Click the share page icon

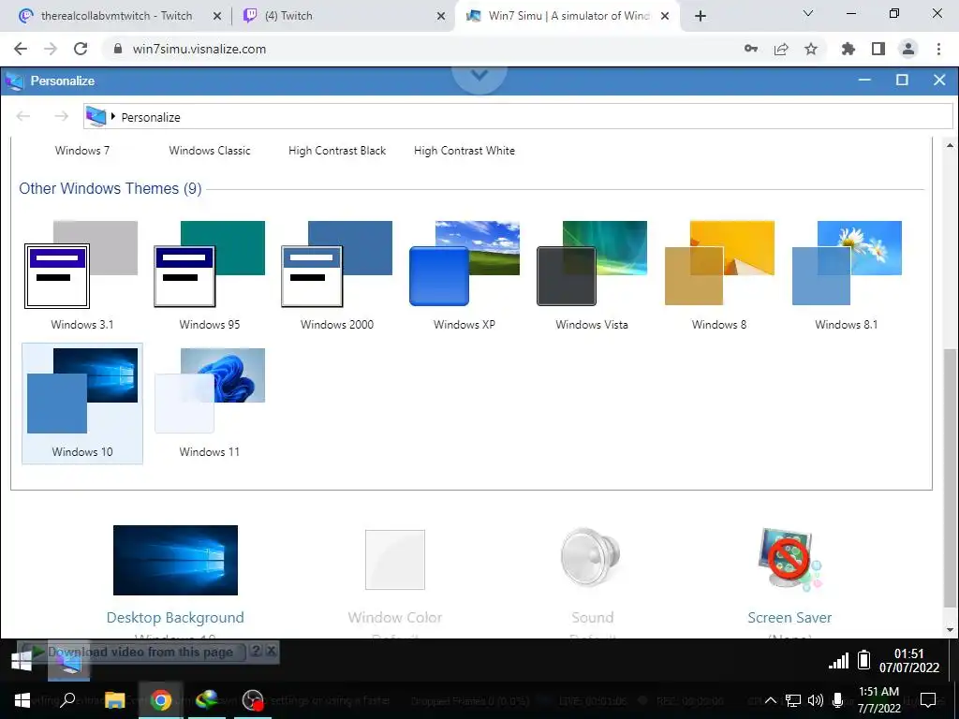point(781,49)
